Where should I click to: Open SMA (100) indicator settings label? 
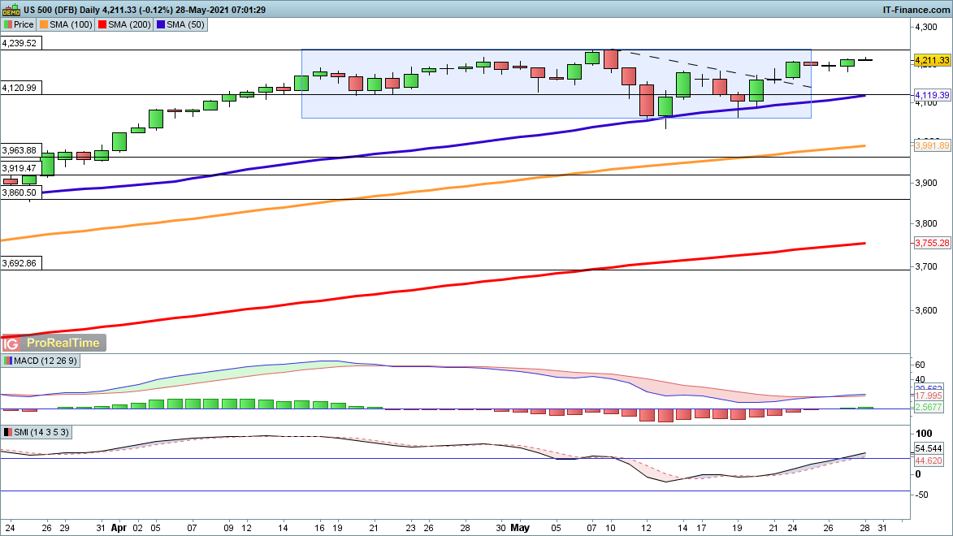[73, 25]
